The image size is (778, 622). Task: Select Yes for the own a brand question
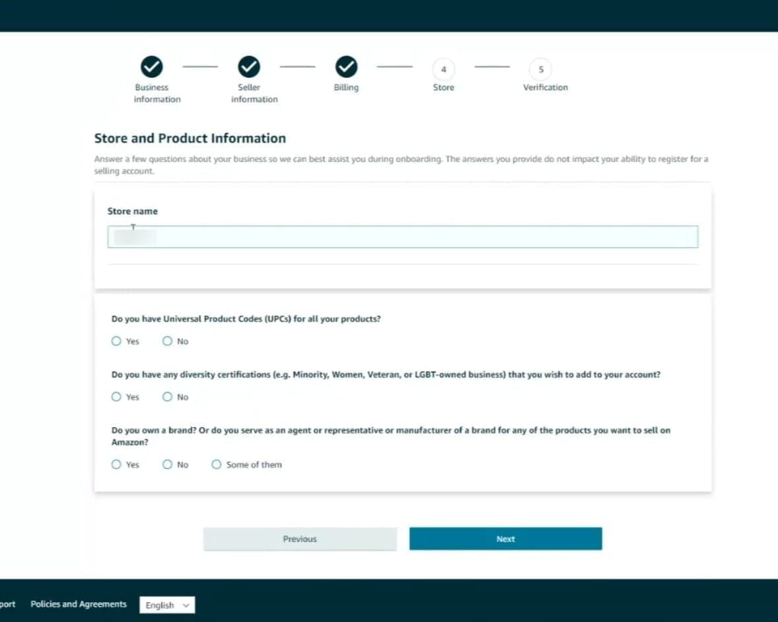116,464
